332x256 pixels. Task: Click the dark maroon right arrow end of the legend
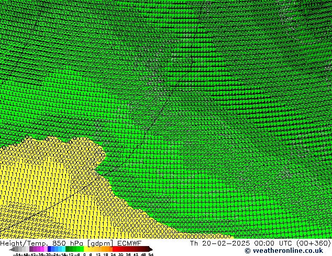click(x=150, y=249)
